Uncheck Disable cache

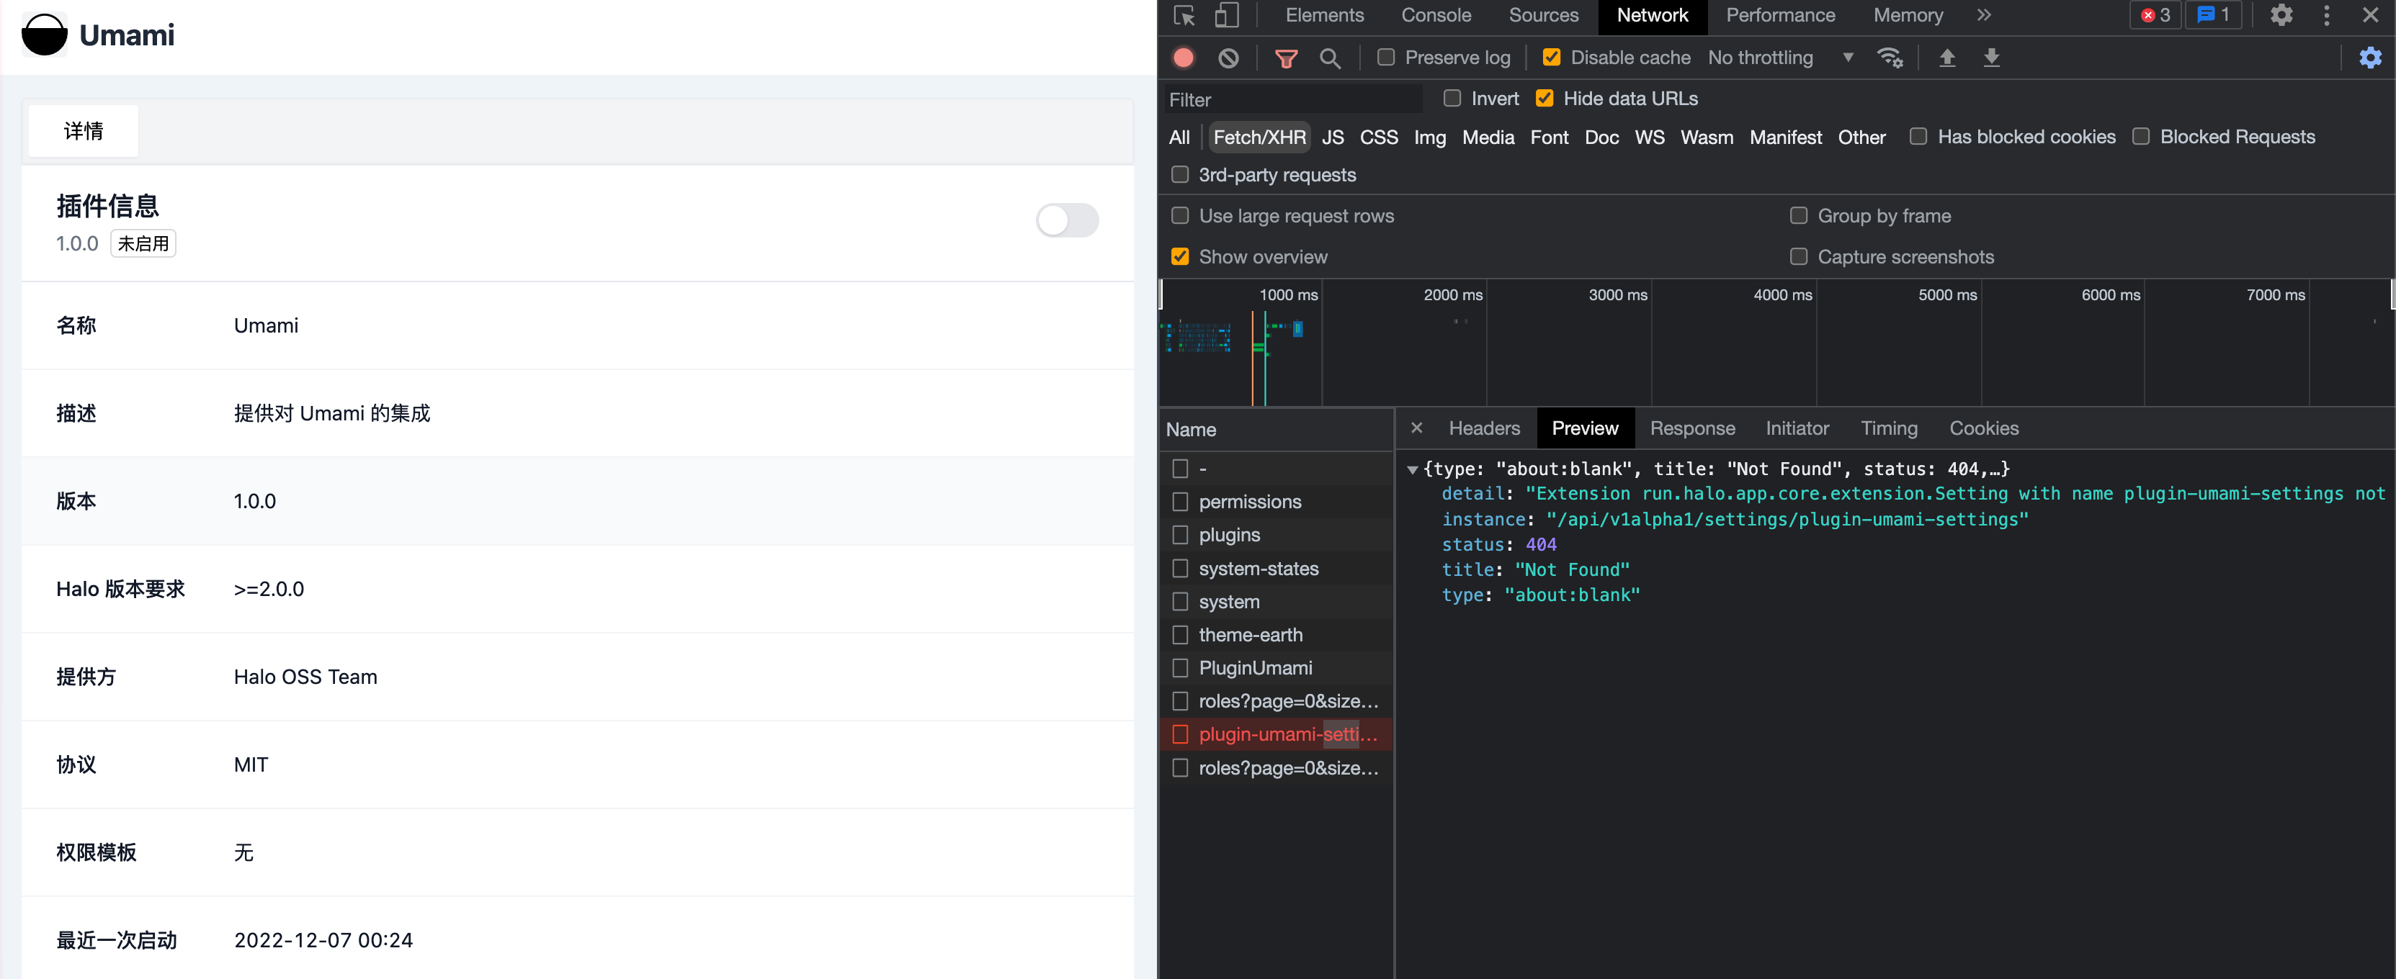[1552, 58]
